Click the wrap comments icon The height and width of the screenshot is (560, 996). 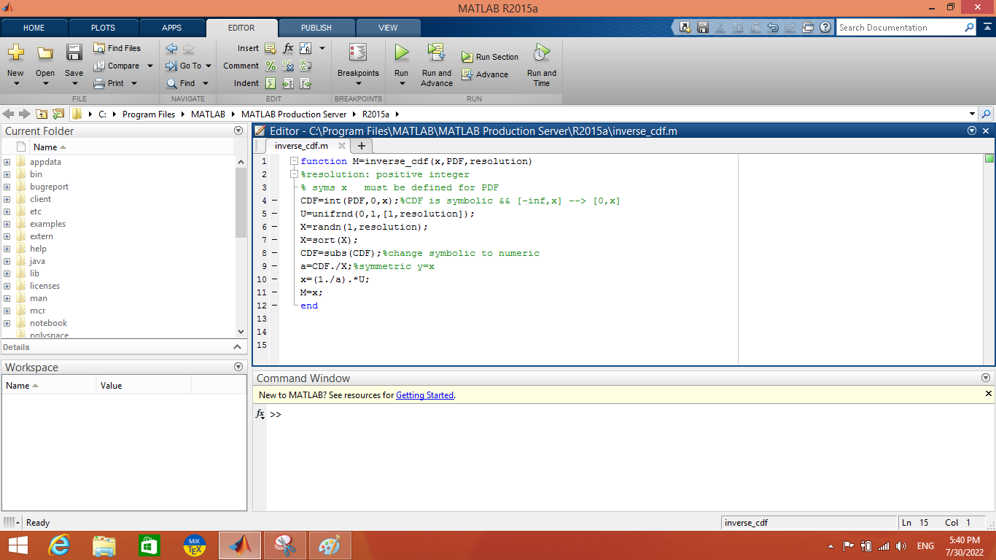pos(306,66)
